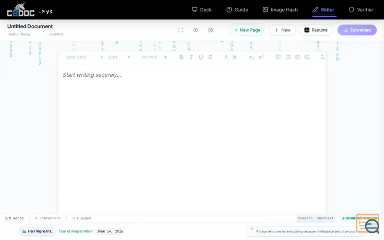
Task: Click the 0 words counter
Action: [14, 218]
